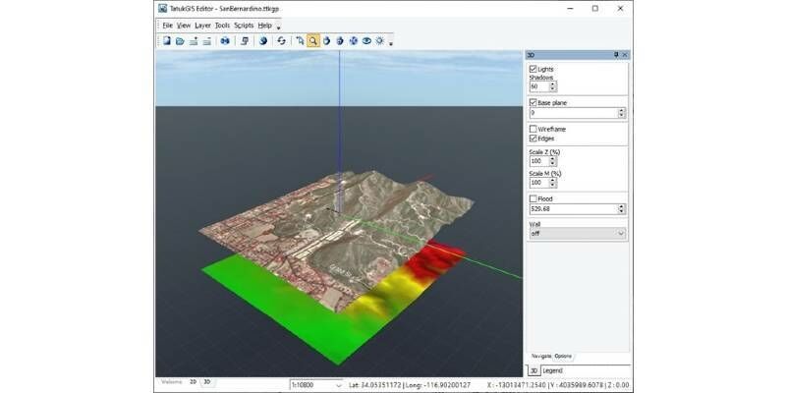Click the binoculars search icon

[225, 41]
